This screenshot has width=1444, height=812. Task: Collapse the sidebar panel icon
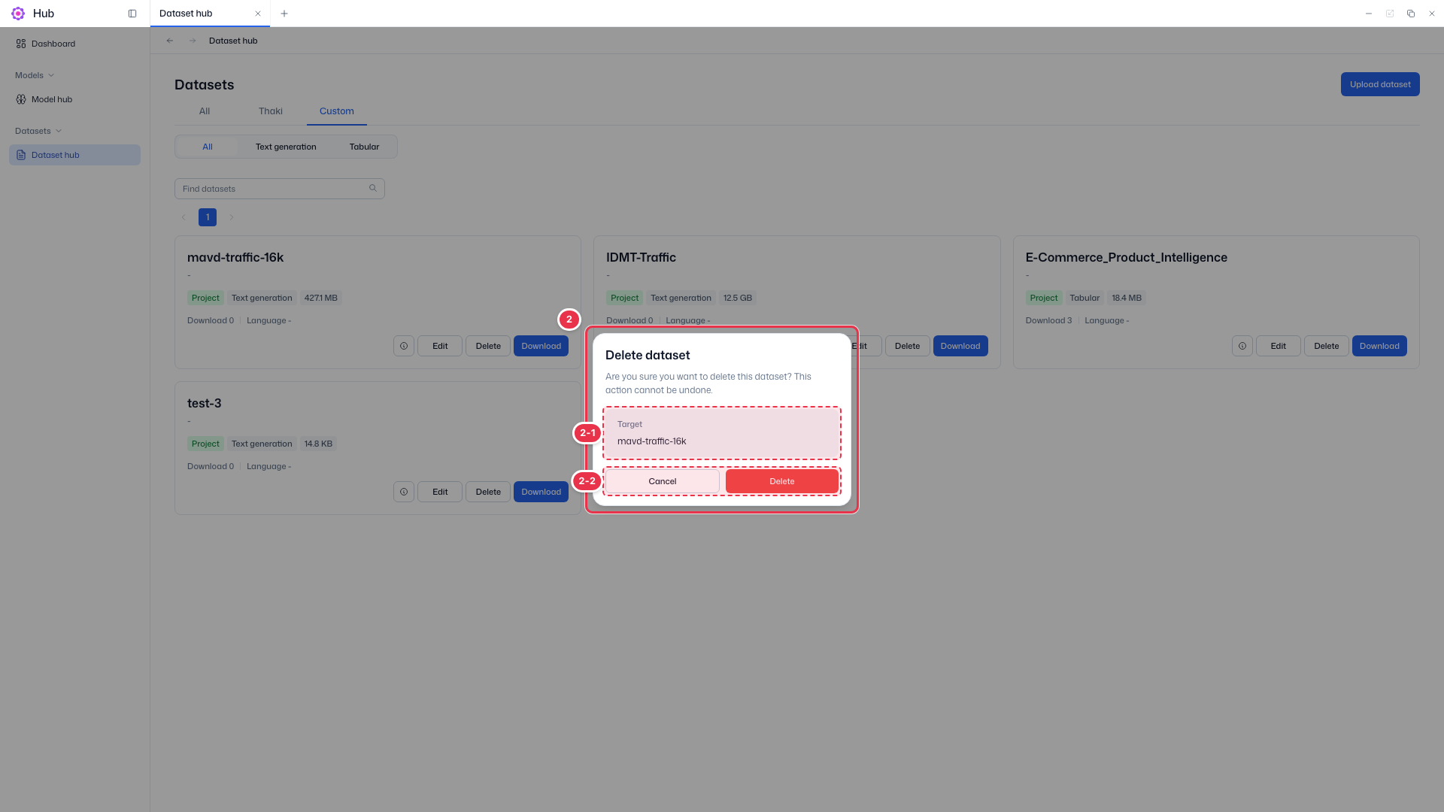(x=132, y=14)
